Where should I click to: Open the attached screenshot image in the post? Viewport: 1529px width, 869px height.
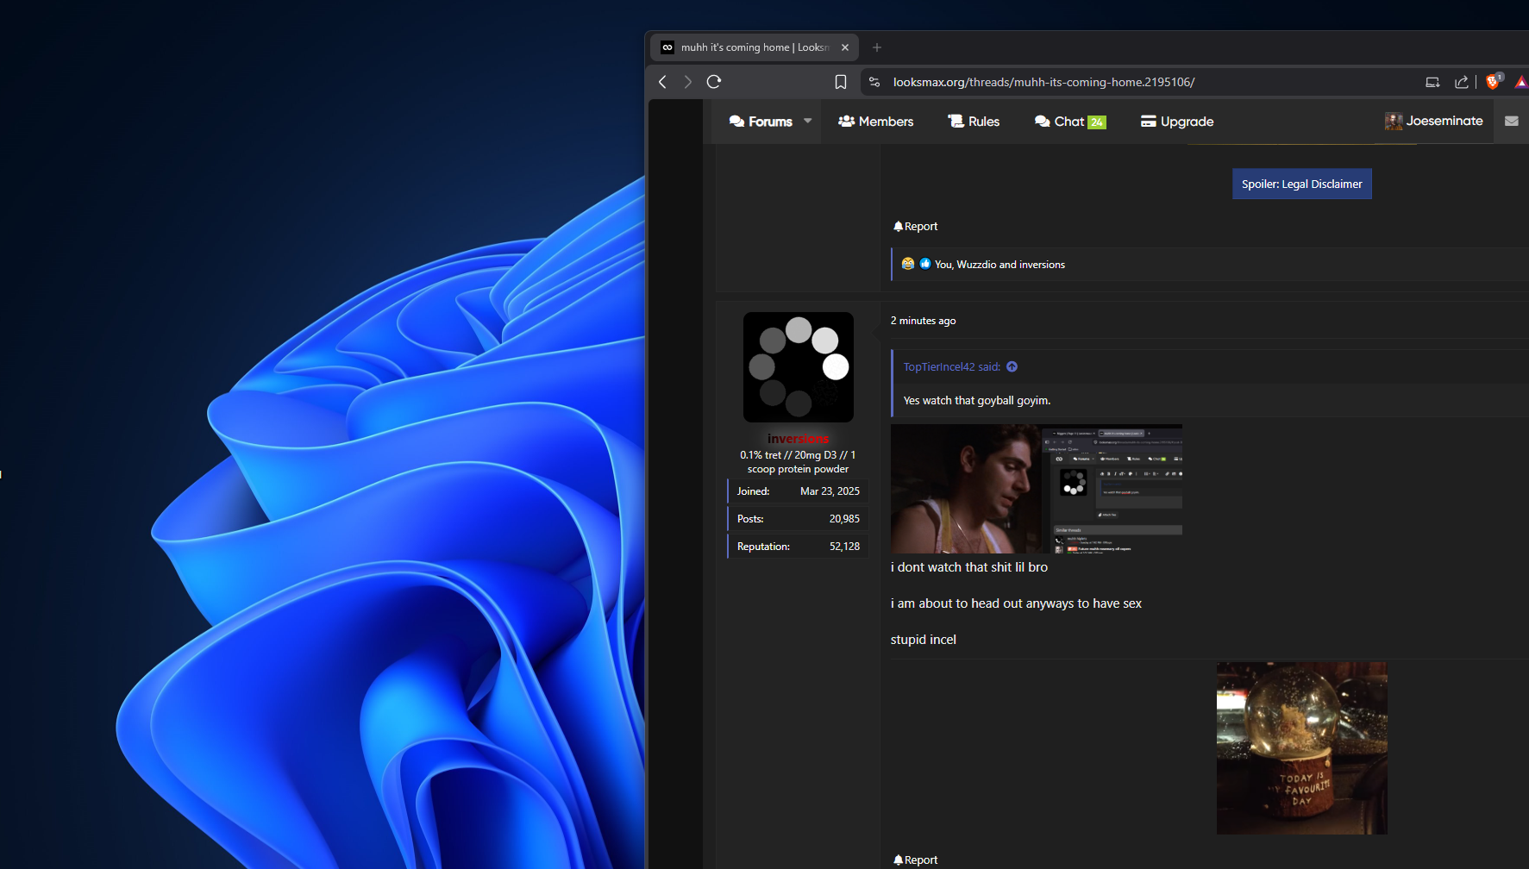click(x=1037, y=489)
